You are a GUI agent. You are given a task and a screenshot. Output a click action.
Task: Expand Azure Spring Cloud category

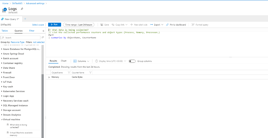point(2,54)
